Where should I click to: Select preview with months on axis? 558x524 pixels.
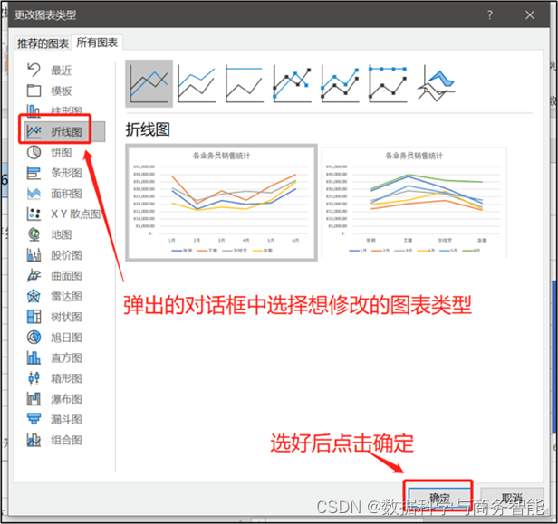coord(221,203)
